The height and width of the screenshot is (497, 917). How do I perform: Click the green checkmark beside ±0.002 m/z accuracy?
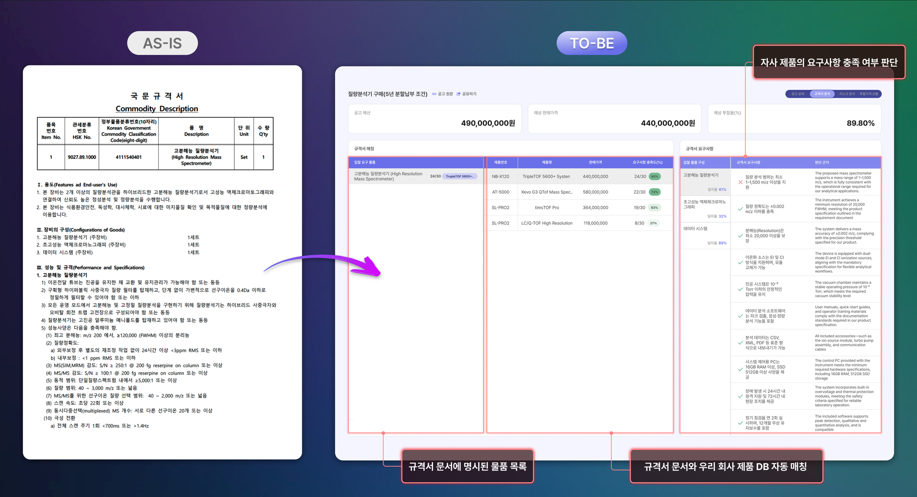pos(740,209)
